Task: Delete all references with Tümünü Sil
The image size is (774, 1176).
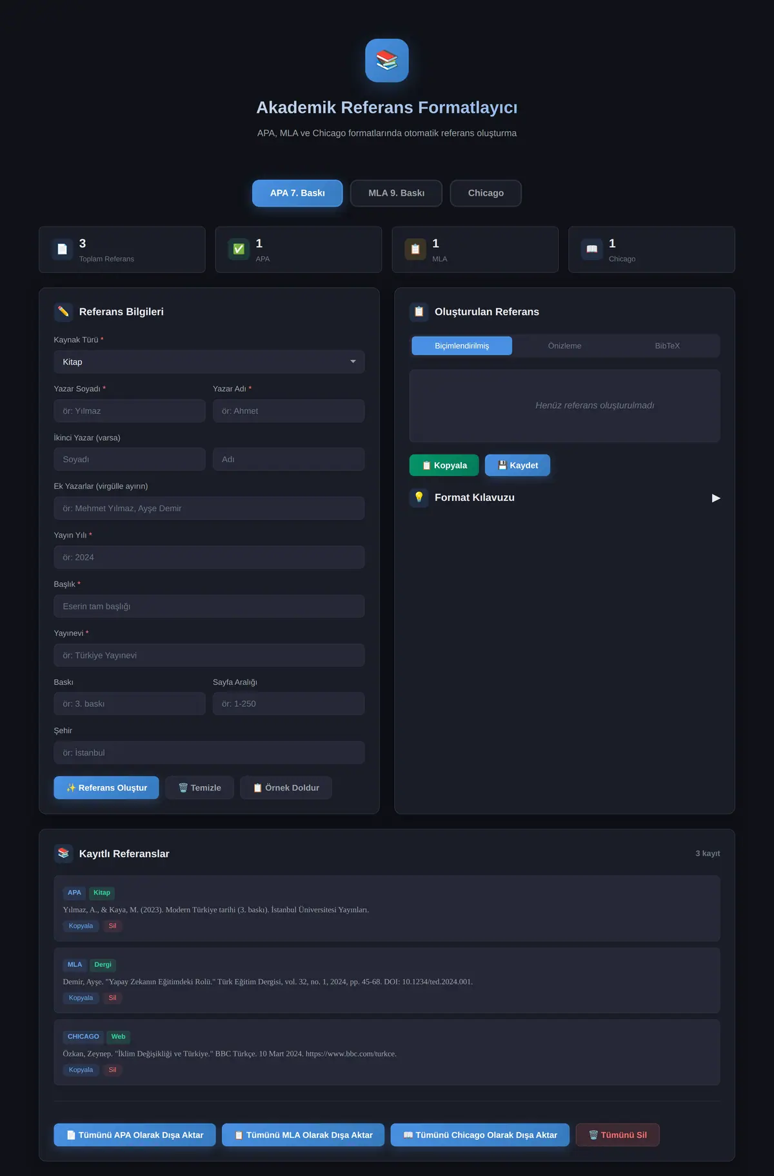Action: [x=617, y=1135]
